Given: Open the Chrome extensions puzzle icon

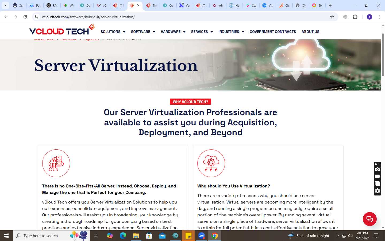Looking at the screenshot, I should 355,17.
